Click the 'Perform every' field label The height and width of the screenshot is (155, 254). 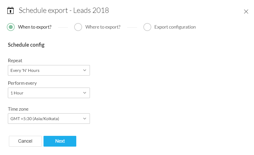point(22,83)
